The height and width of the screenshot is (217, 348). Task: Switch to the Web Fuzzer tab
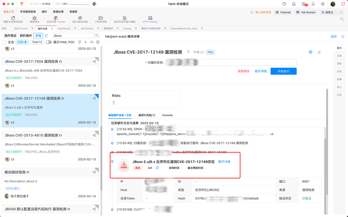click(21, 28)
